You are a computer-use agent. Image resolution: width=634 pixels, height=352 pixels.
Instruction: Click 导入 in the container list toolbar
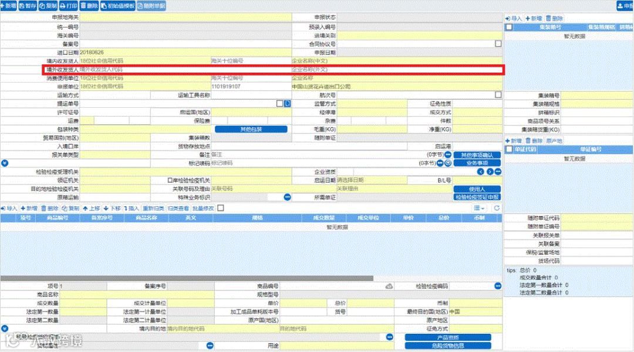514,19
